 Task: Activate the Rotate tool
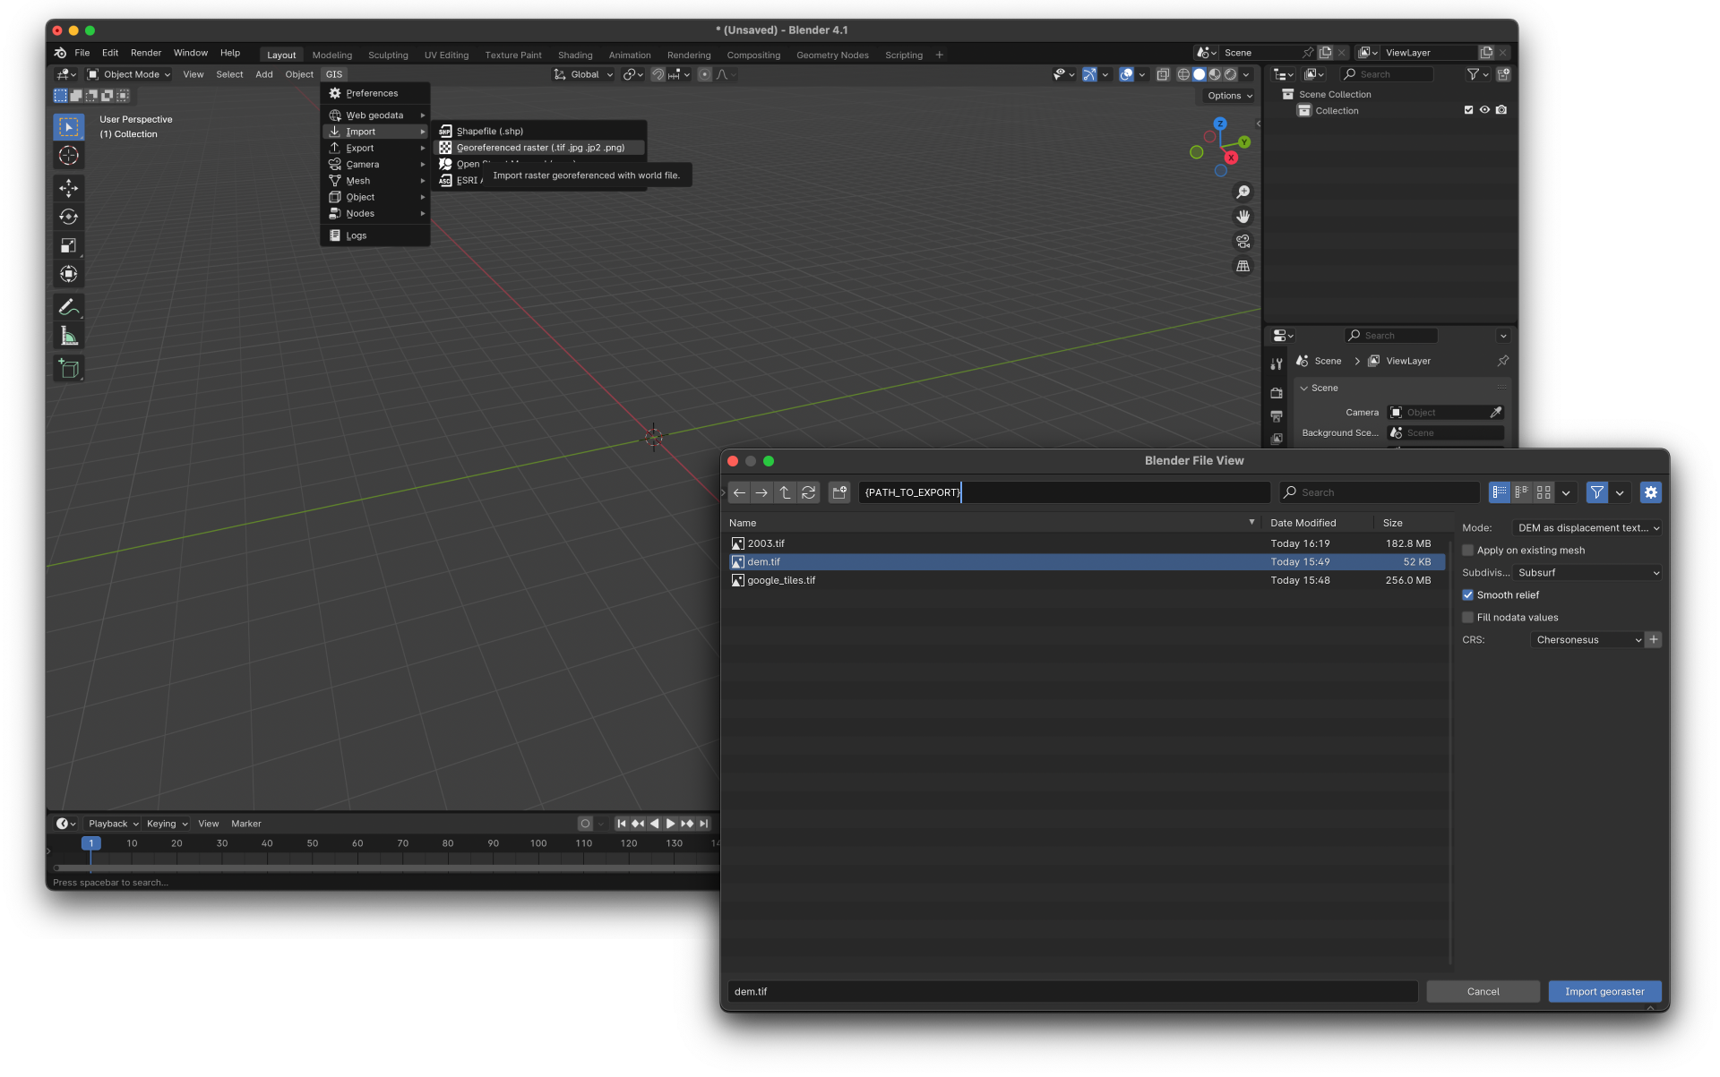[69, 217]
